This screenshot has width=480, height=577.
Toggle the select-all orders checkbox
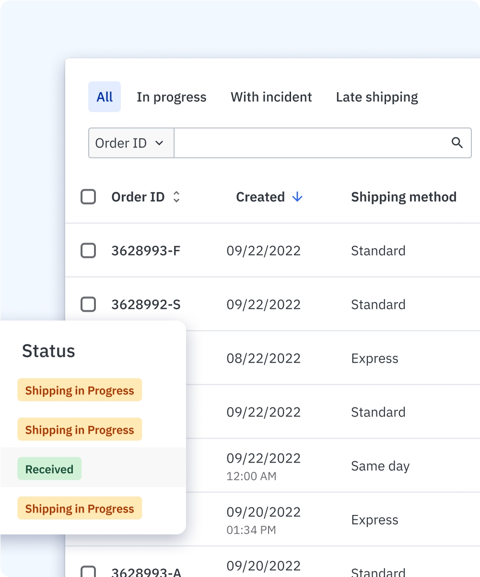88,197
